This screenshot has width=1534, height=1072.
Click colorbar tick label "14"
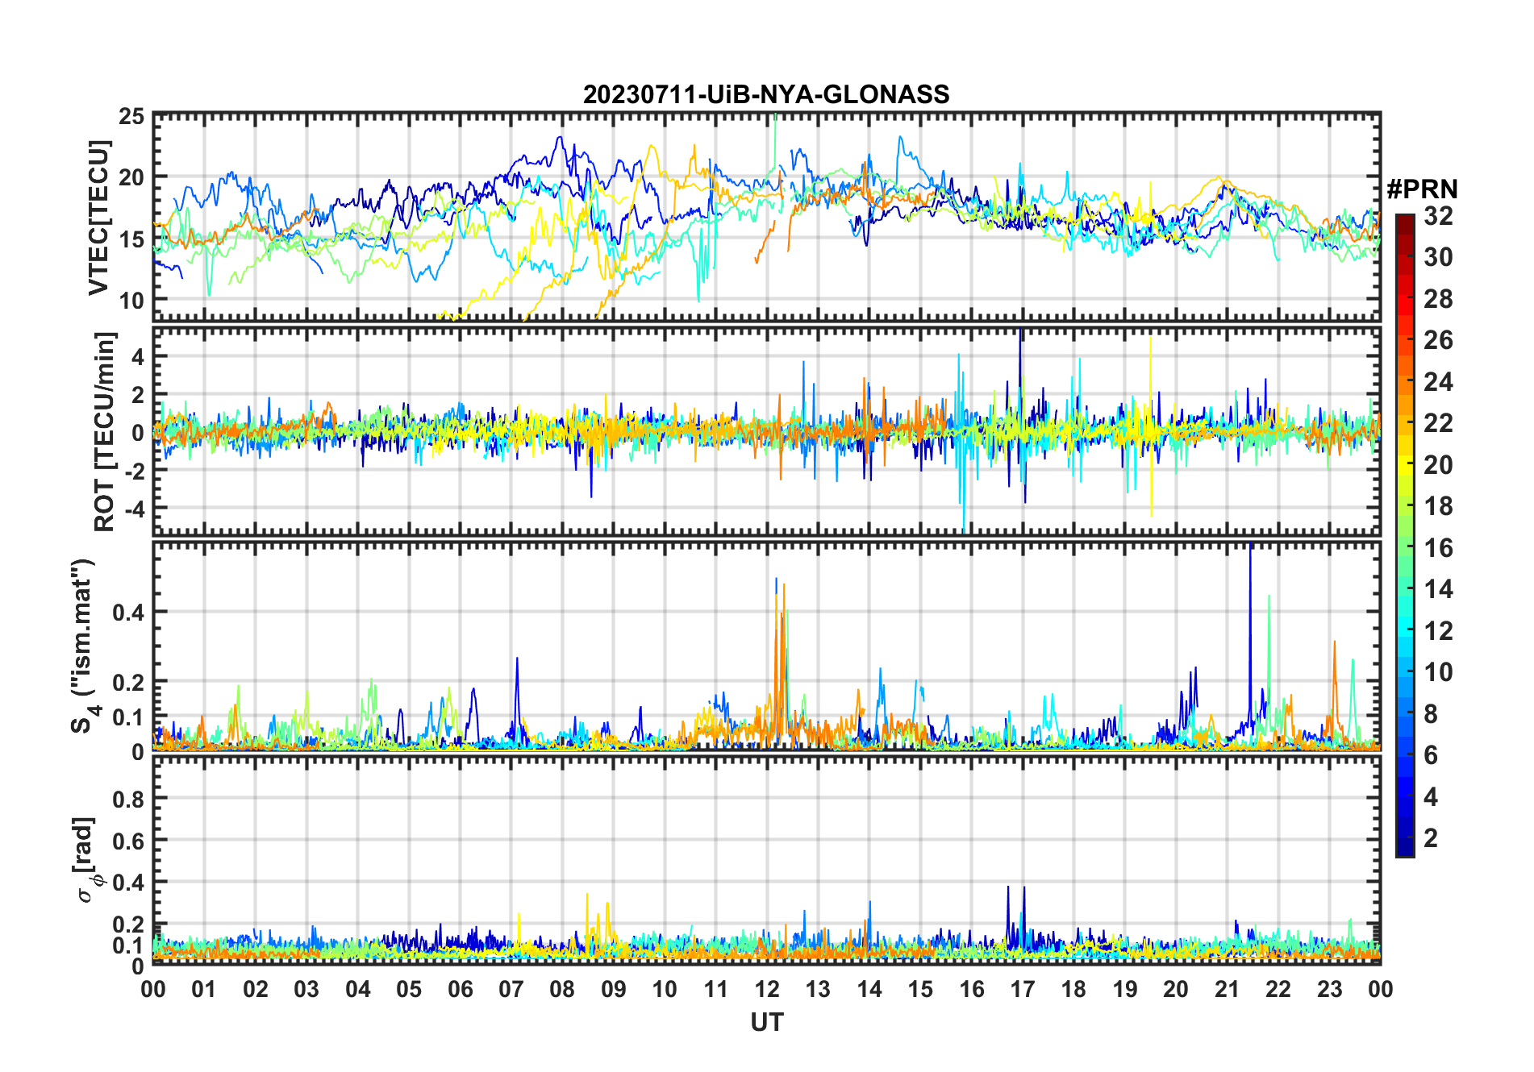(x=1438, y=589)
